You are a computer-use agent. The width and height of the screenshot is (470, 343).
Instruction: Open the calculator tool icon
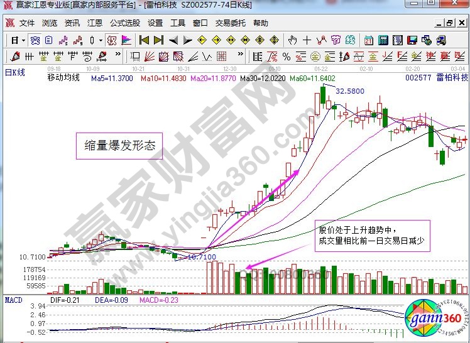[x=383, y=40]
